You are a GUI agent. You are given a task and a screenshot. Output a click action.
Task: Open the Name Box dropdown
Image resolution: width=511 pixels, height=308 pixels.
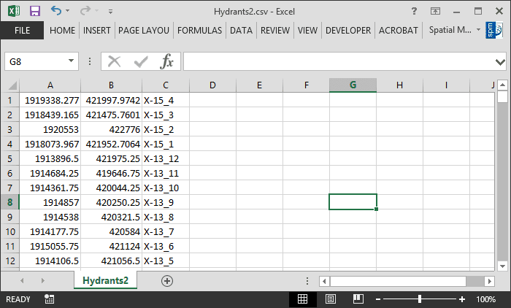pos(72,61)
